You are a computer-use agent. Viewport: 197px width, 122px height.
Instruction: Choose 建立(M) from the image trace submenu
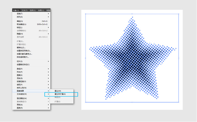point(58,91)
